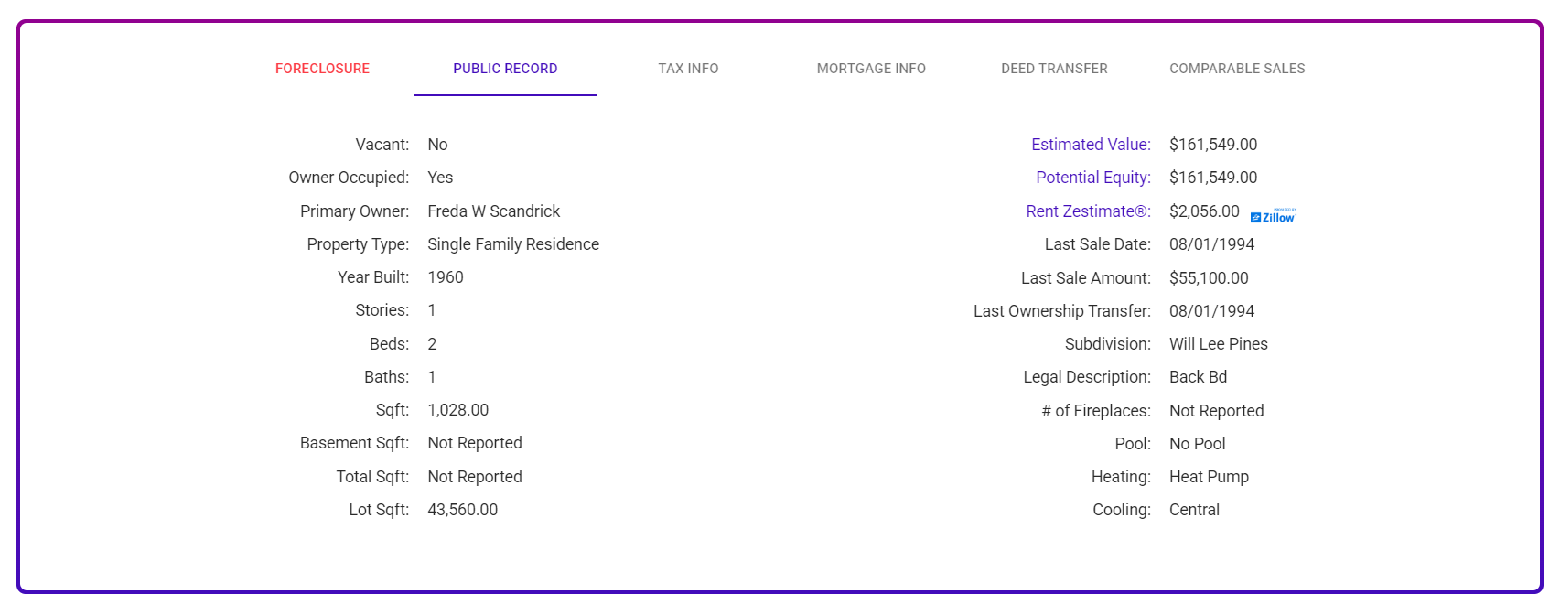This screenshot has width=1560, height=616.
Task: Open the Tax Info tab
Action: point(688,69)
